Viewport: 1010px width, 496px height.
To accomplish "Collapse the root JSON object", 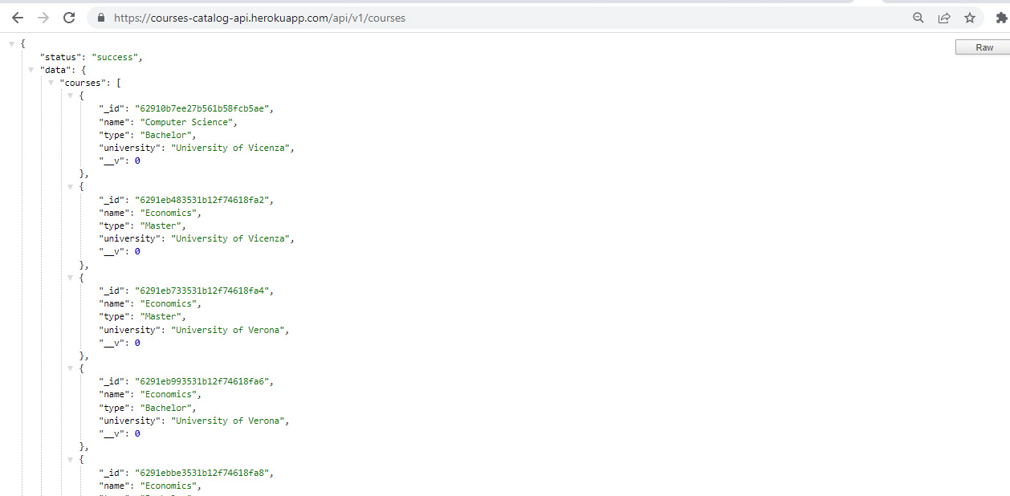I will [x=11, y=44].
